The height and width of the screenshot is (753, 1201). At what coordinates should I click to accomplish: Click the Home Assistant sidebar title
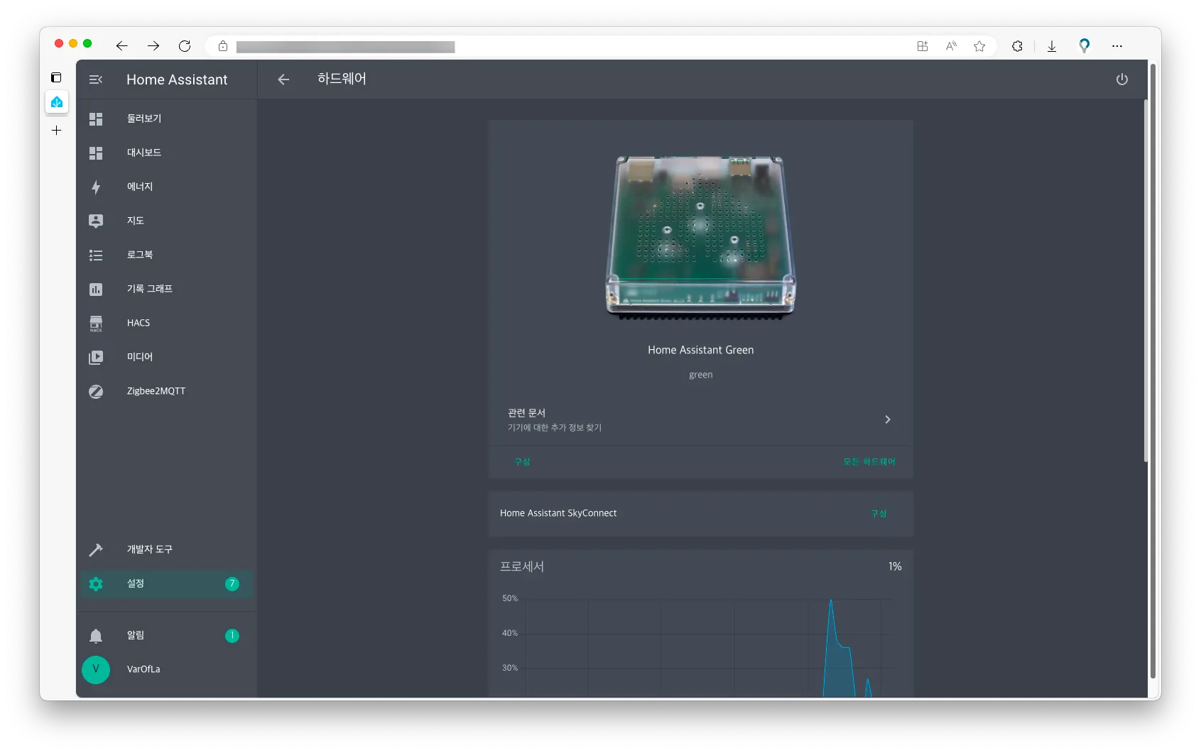coord(177,79)
